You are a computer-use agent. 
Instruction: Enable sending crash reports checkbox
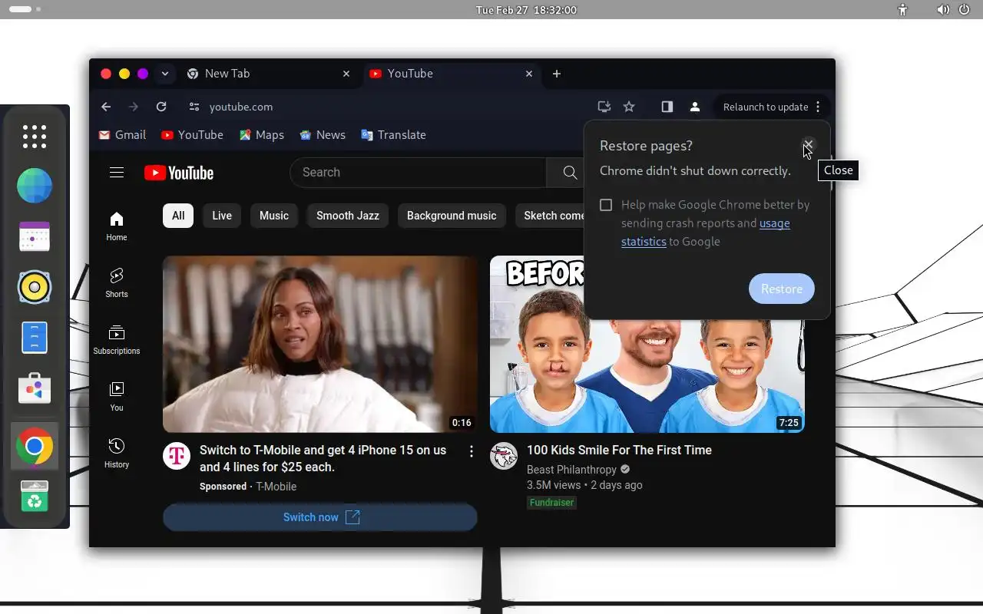click(606, 205)
